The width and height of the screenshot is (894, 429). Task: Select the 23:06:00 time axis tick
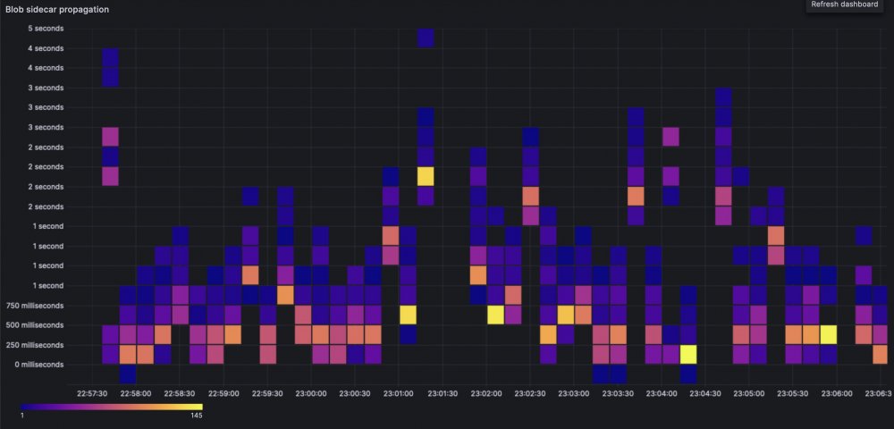837,393
